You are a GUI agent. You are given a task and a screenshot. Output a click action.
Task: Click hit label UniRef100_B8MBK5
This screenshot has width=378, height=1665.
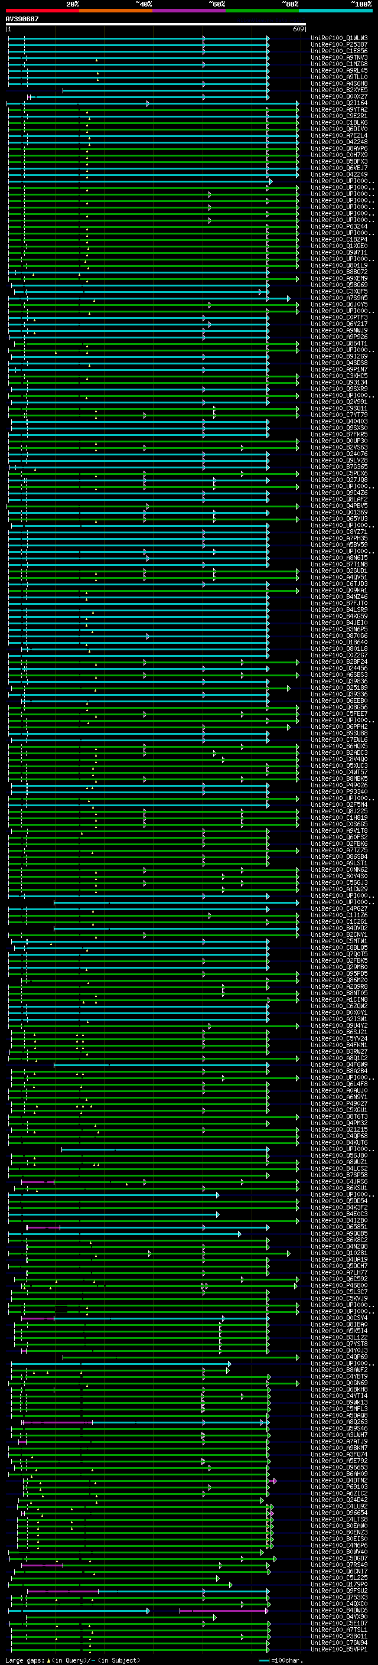(338, 779)
